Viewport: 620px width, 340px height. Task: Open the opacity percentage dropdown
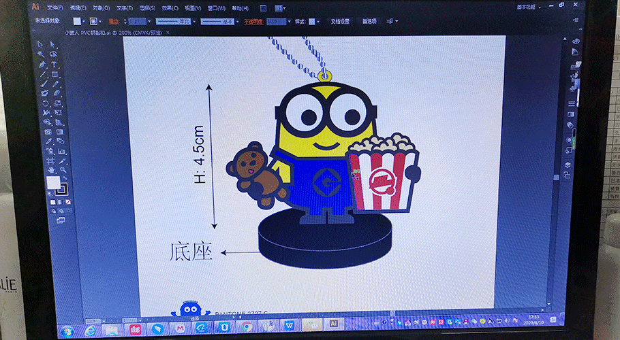tap(290, 21)
